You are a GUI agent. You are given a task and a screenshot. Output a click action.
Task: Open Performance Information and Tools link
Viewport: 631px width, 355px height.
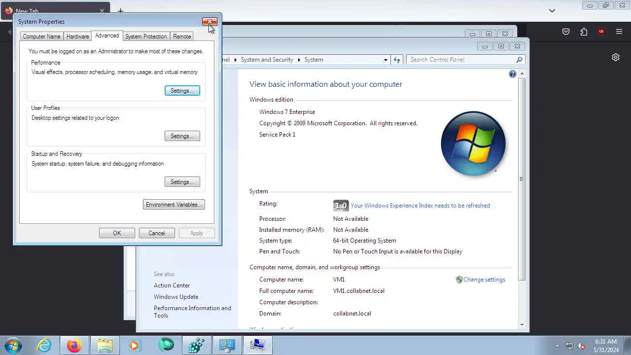192,312
